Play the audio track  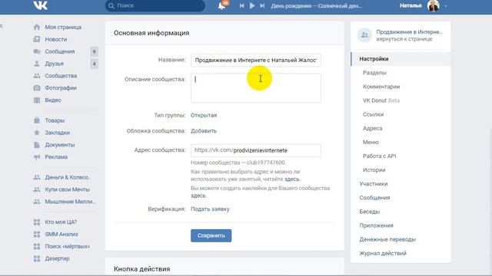(252, 5)
